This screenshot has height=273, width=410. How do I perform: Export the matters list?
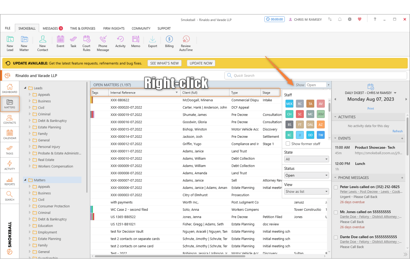[x=153, y=42]
